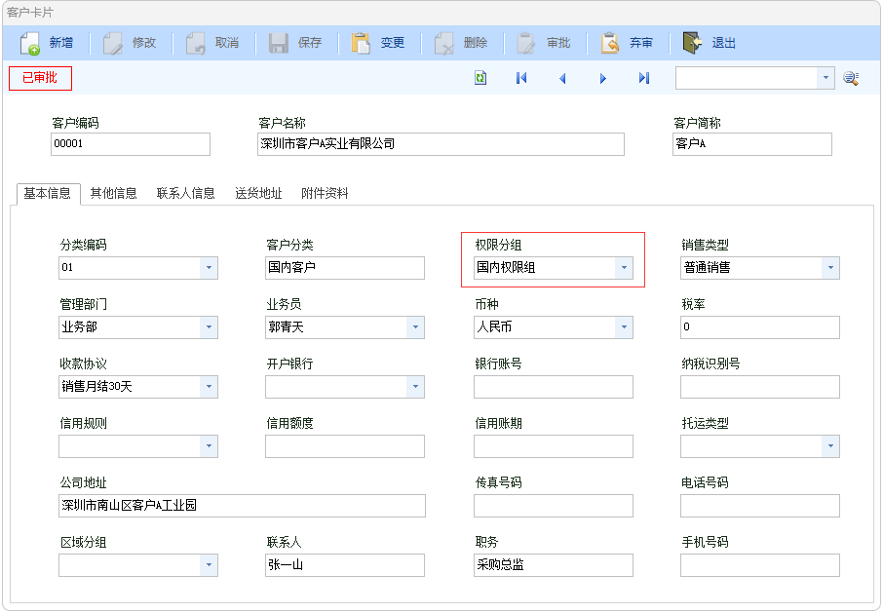
Task: Click the 公司地址 input field
Action: (x=242, y=506)
